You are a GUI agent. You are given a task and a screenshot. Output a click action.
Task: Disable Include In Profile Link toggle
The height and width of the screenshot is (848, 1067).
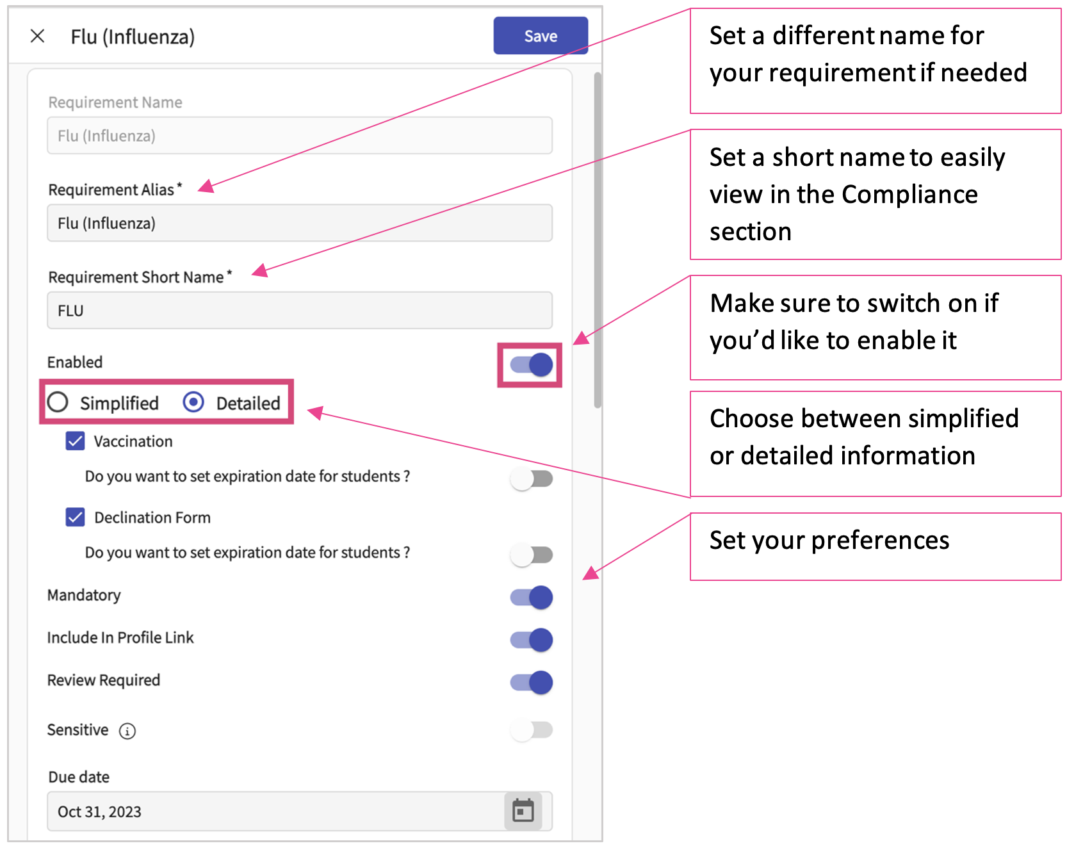pyautogui.click(x=531, y=639)
